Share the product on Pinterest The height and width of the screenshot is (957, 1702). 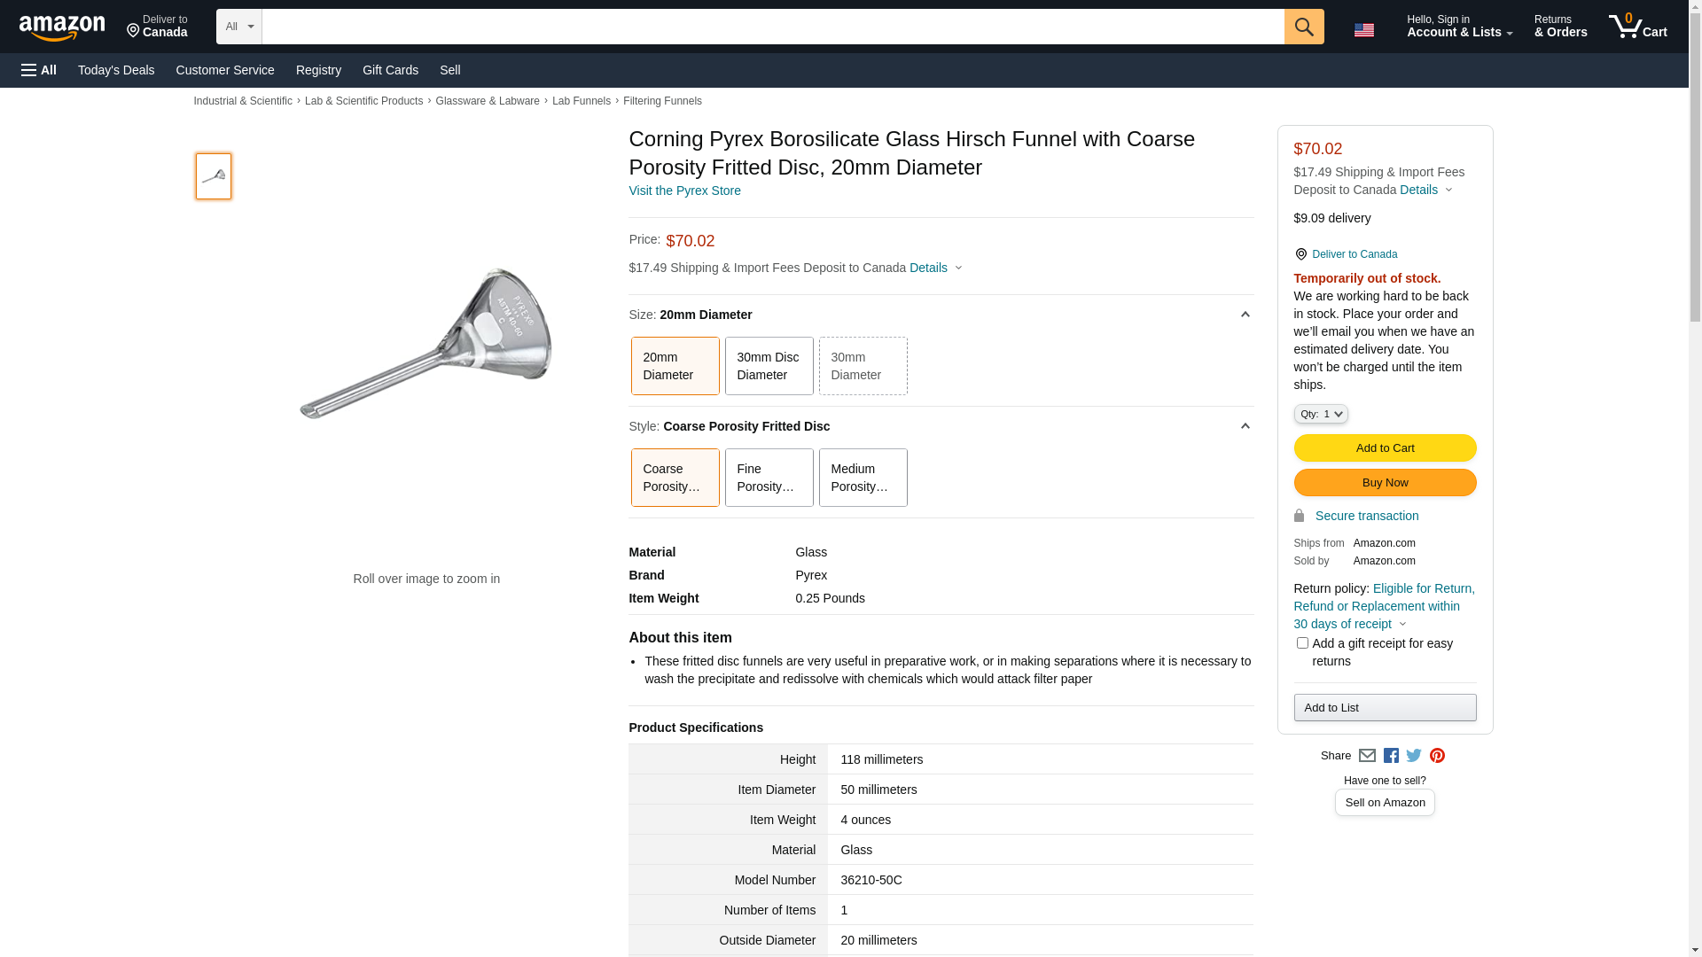click(x=1437, y=756)
